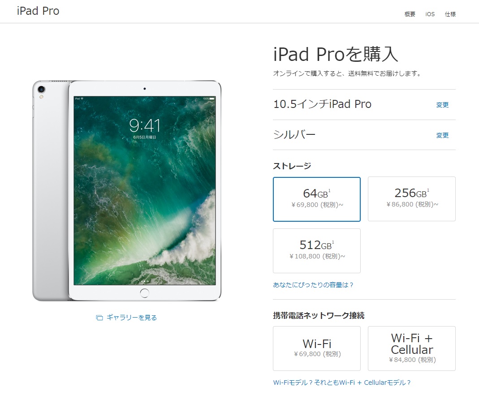This screenshot has width=479, height=400.
Task: Select the 256GB storage option
Action: point(411,199)
